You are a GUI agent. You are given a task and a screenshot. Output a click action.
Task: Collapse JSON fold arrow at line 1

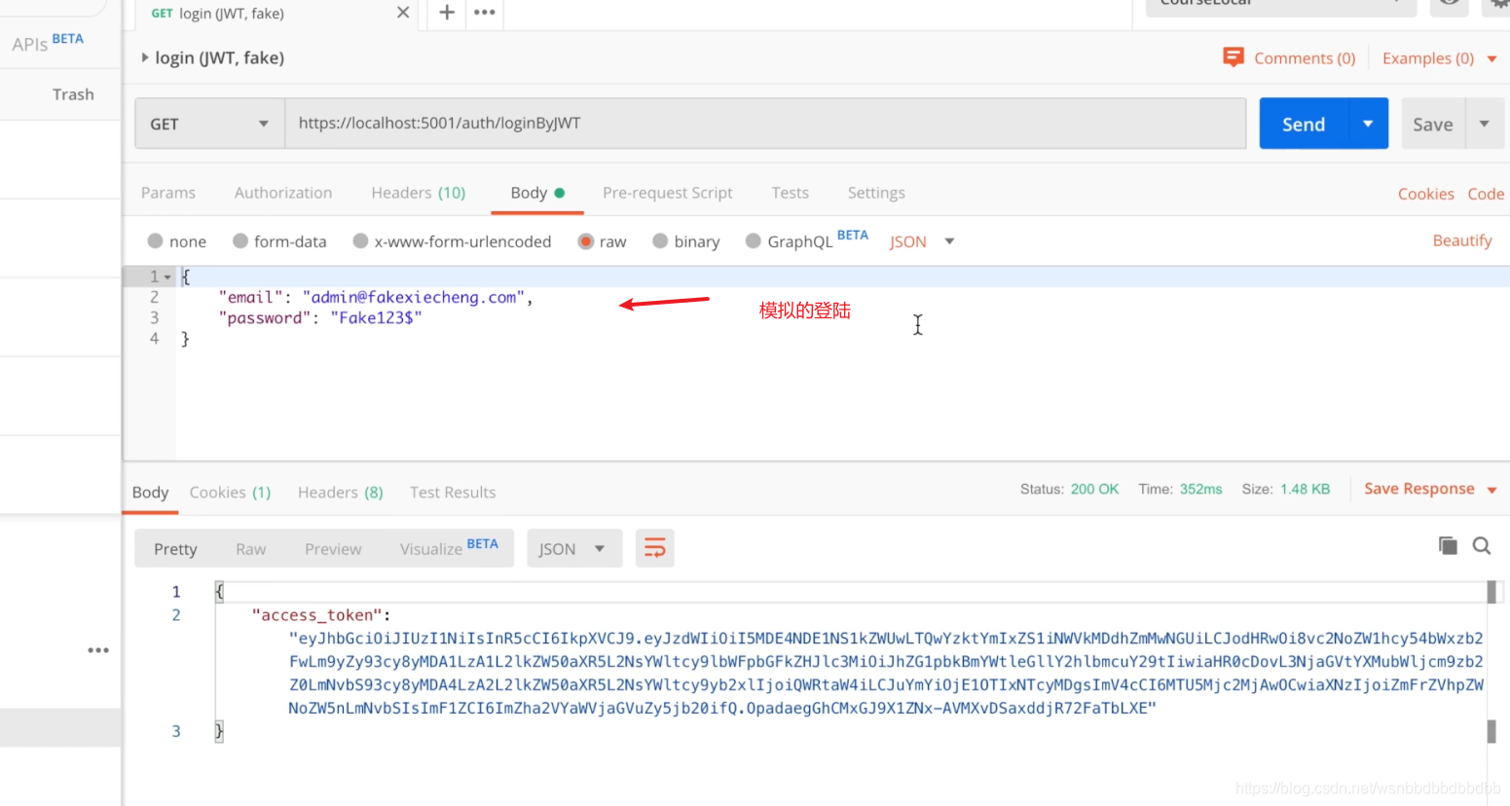pos(167,277)
